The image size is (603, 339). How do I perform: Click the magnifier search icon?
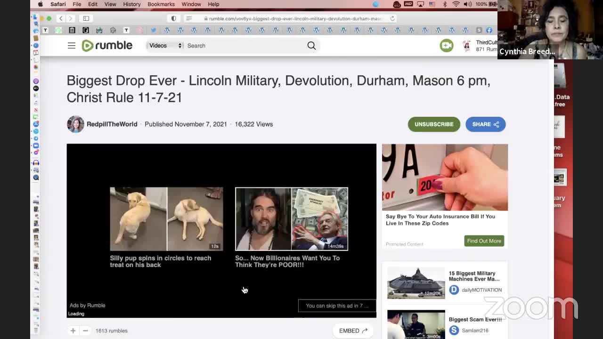point(311,46)
